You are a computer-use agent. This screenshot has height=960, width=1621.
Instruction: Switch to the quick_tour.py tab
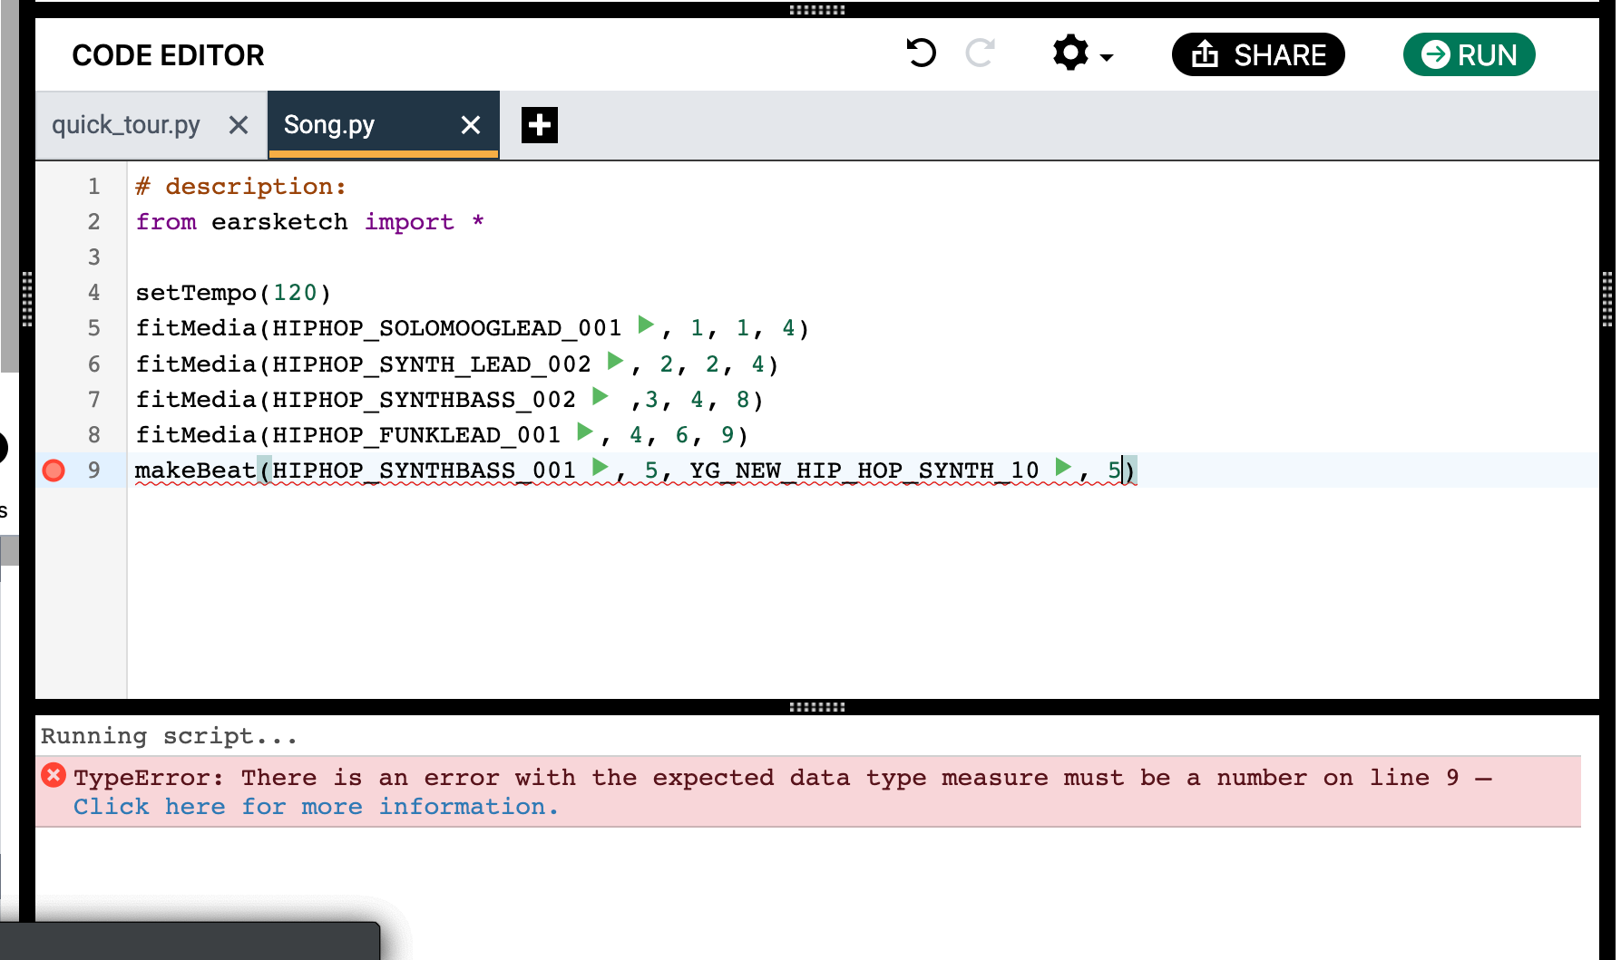tap(126, 125)
